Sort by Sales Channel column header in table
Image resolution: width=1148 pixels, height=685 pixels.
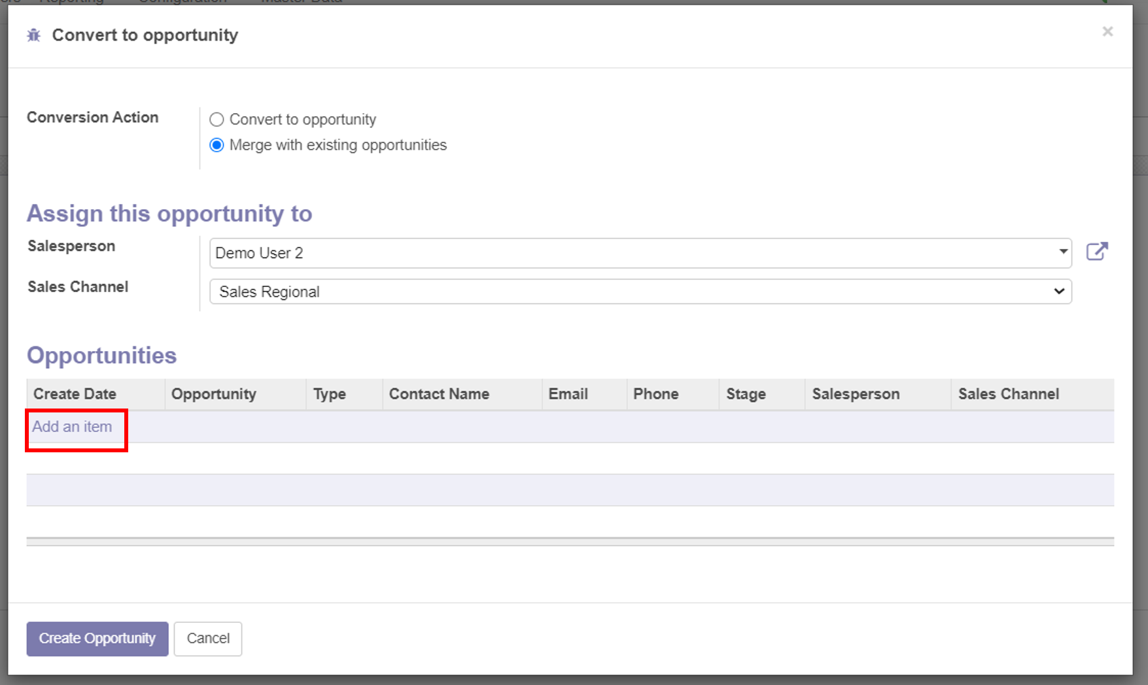point(1033,394)
